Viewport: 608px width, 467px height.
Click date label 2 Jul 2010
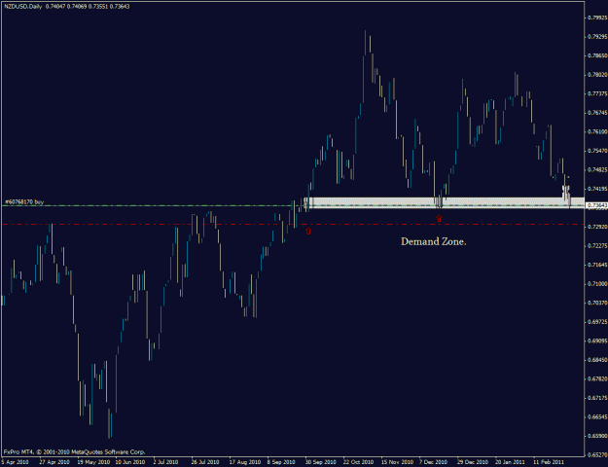click(x=166, y=462)
